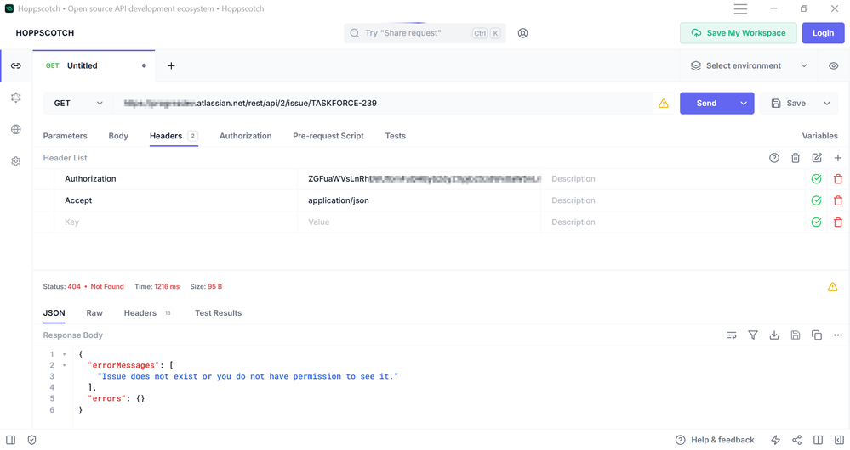The width and height of the screenshot is (850, 450).
Task: Toggle right collections panel in footer
Action: pyautogui.click(x=839, y=440)
